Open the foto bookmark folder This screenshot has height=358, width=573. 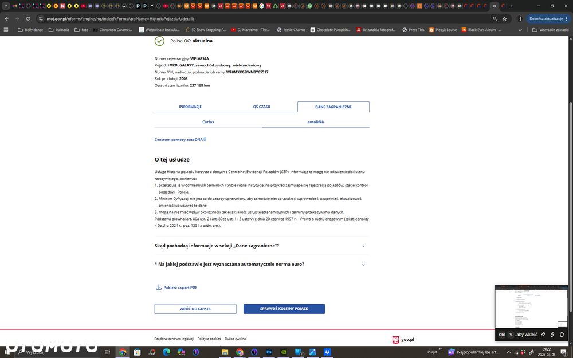pos(81,30)
